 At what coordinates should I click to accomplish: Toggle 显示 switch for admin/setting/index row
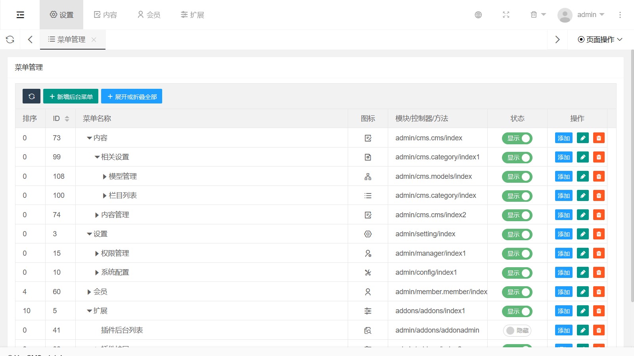(517, 234)
